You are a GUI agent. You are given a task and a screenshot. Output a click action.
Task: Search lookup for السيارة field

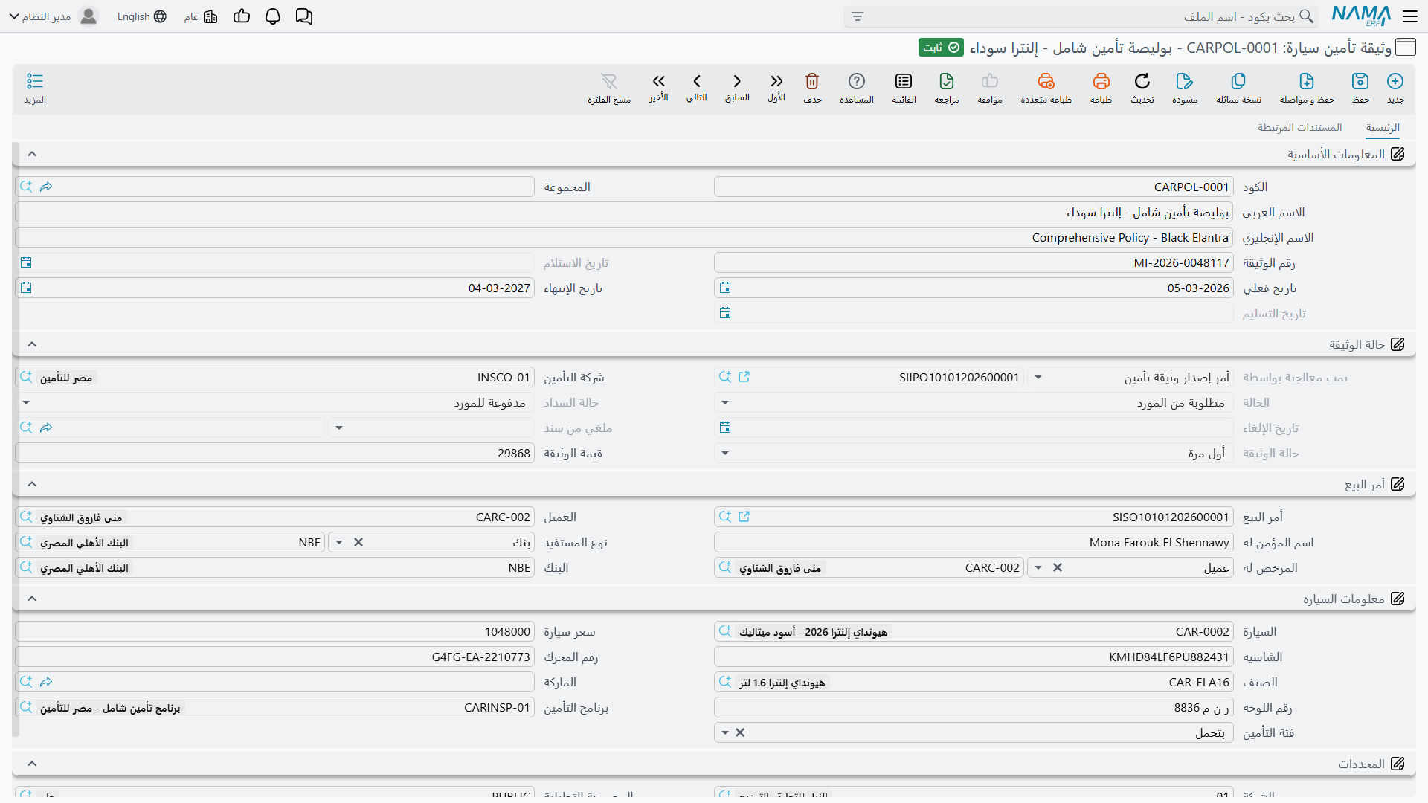point(725,631)
